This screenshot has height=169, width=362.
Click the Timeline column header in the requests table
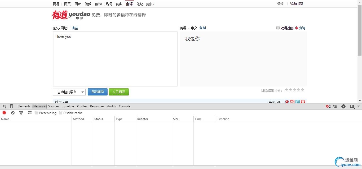click(x=288, y=119)
